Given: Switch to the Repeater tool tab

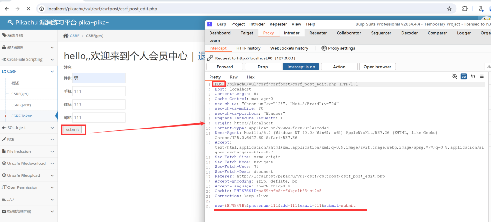Looking at the screenshot, I should [318, 33].
